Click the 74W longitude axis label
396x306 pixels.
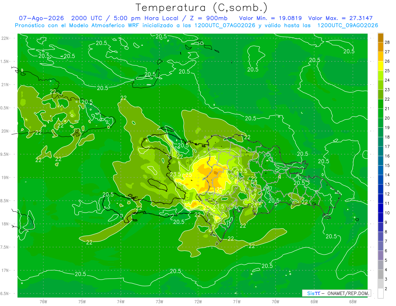pyautogui.click(x=120, y=302)
